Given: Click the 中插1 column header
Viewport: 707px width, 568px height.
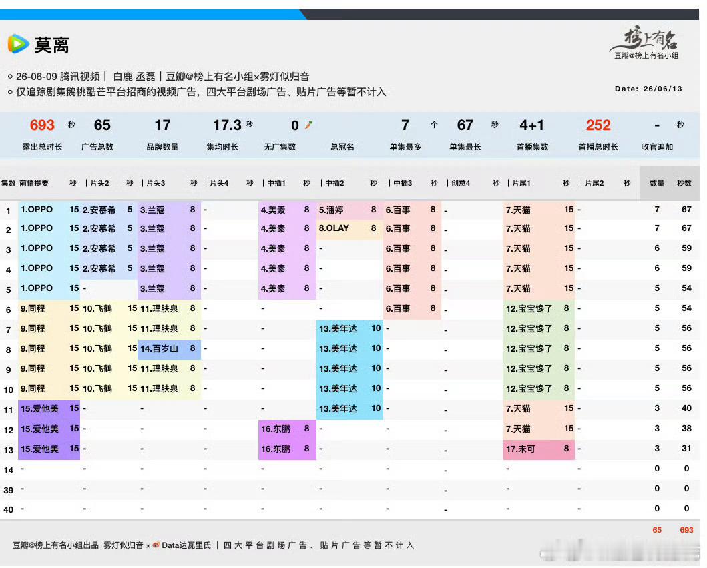Looking at the screenshot, I should click(276, 183).
